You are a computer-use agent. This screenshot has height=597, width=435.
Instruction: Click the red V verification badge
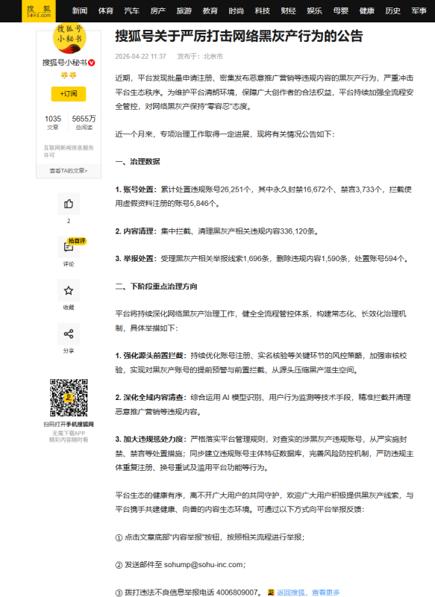coord(92,63)
